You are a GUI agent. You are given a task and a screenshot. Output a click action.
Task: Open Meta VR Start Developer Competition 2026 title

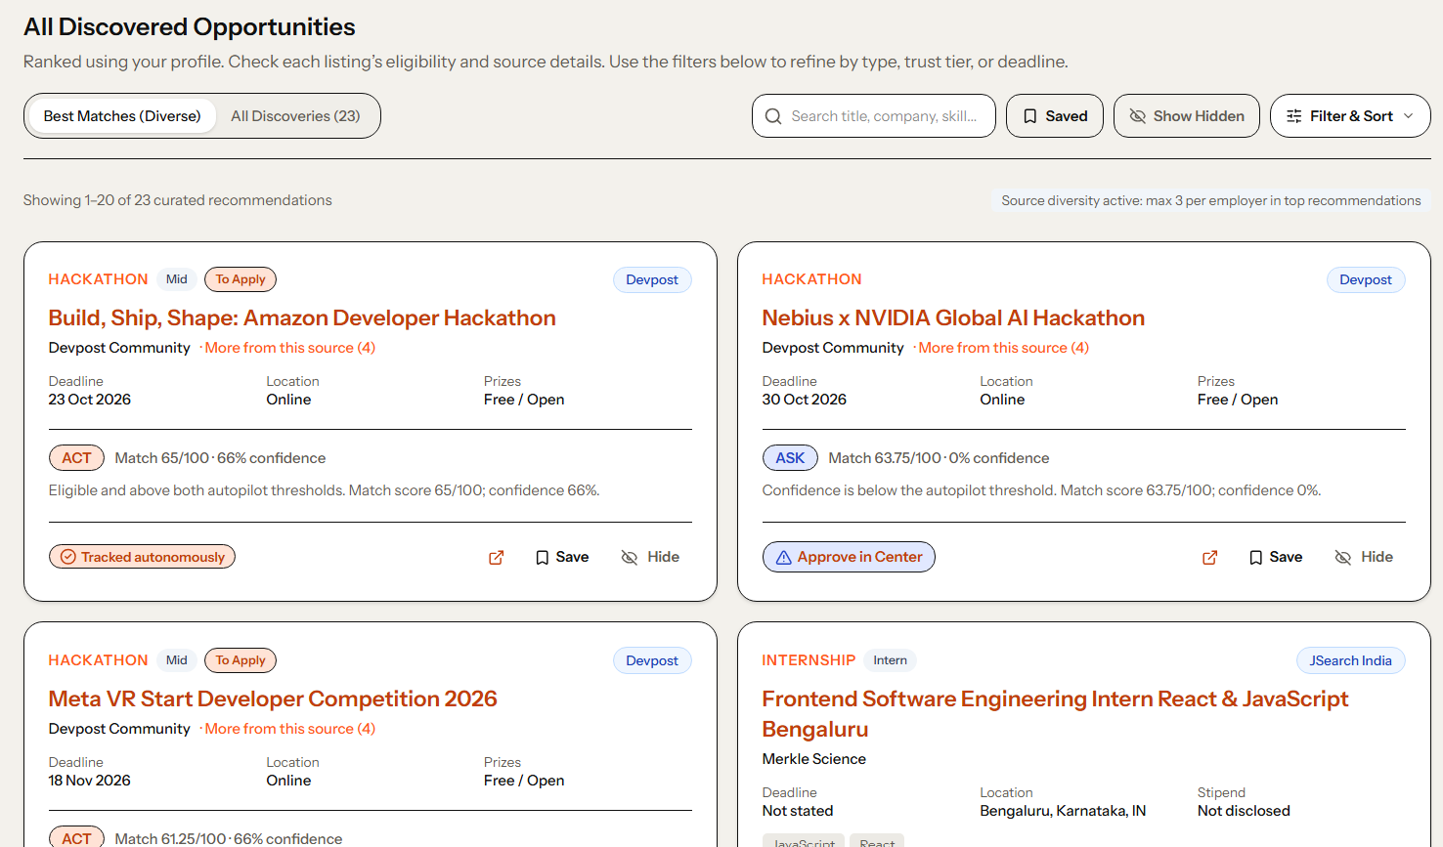[x=273, y=699]
